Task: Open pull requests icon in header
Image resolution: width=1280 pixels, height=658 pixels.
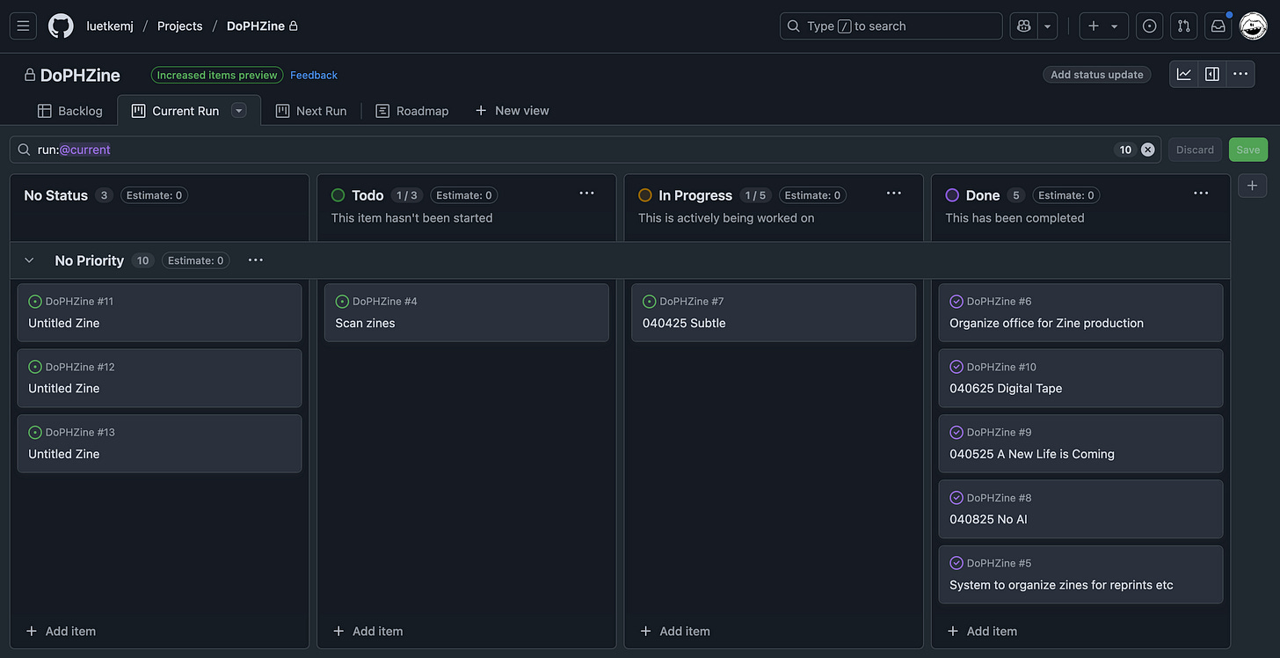Action: 1184,26
